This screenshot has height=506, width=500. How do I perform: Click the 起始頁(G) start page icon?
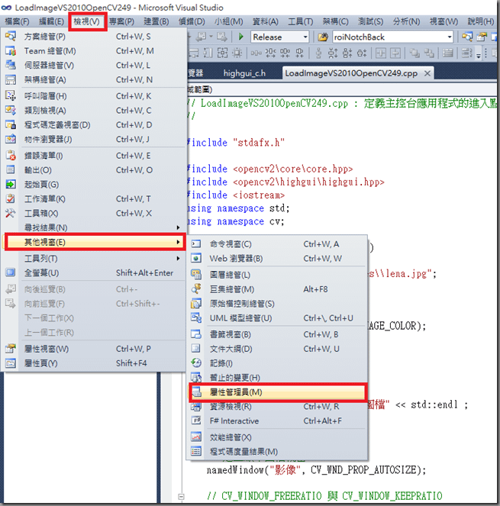tap(11, 184)
